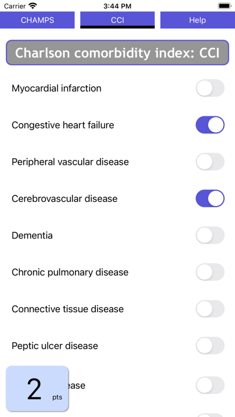
Task: Click the Myocardial infarction label
Action: tap(56, 88)
